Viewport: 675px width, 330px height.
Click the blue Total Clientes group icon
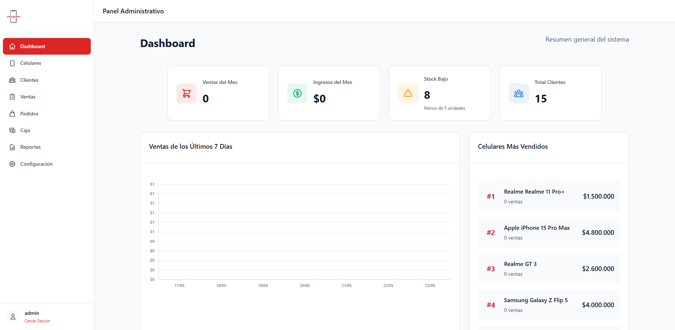click(519, 93)
